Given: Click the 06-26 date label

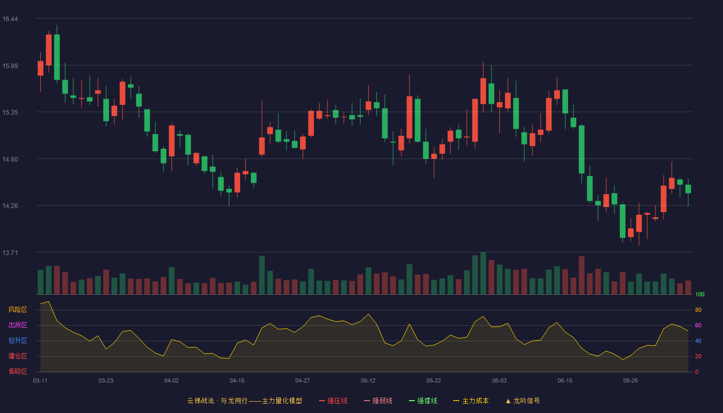Looking at the screenshot, I should (631, 380).
